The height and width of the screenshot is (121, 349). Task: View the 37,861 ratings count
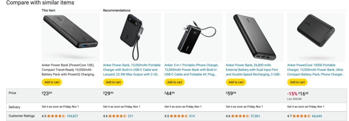tap(255, 116)
